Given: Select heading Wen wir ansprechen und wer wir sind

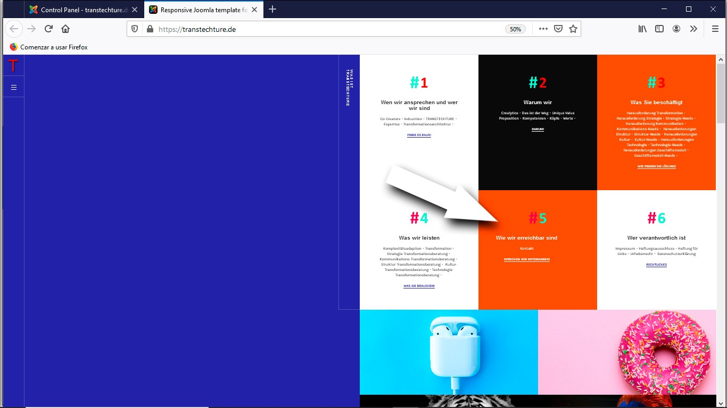Looking at the screenshot, I should [x=419, y=105].
